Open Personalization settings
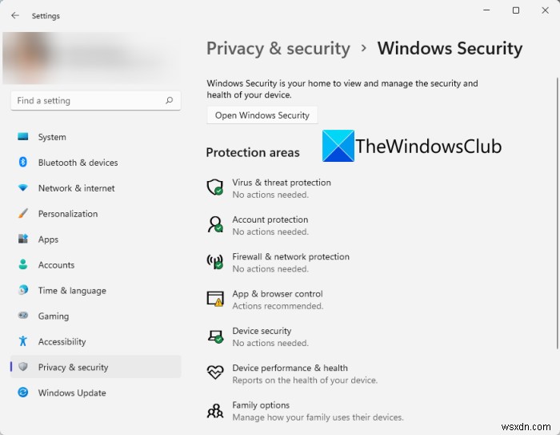The image size is (560, 435). coord(68,214)
